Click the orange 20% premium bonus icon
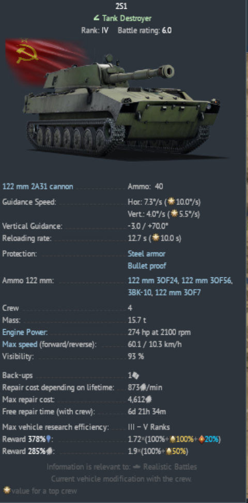Image resolution: width=248 pixels, height=503 pixels. point(201,439)
